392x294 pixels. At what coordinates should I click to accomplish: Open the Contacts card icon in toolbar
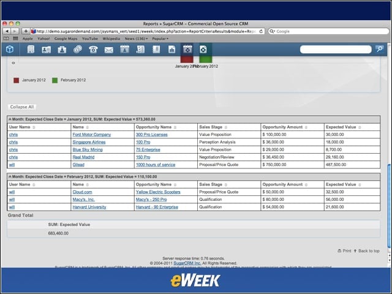(47, 50)
